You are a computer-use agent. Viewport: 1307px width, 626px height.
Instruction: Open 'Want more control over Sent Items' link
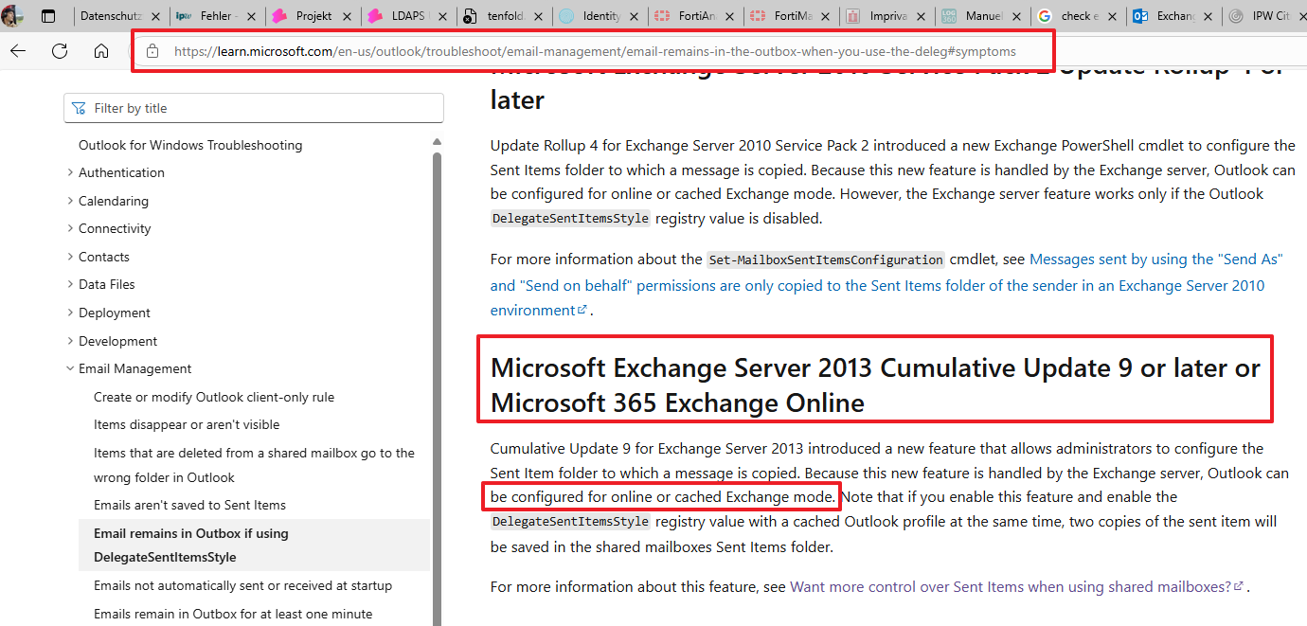[x=1016, y=587]
